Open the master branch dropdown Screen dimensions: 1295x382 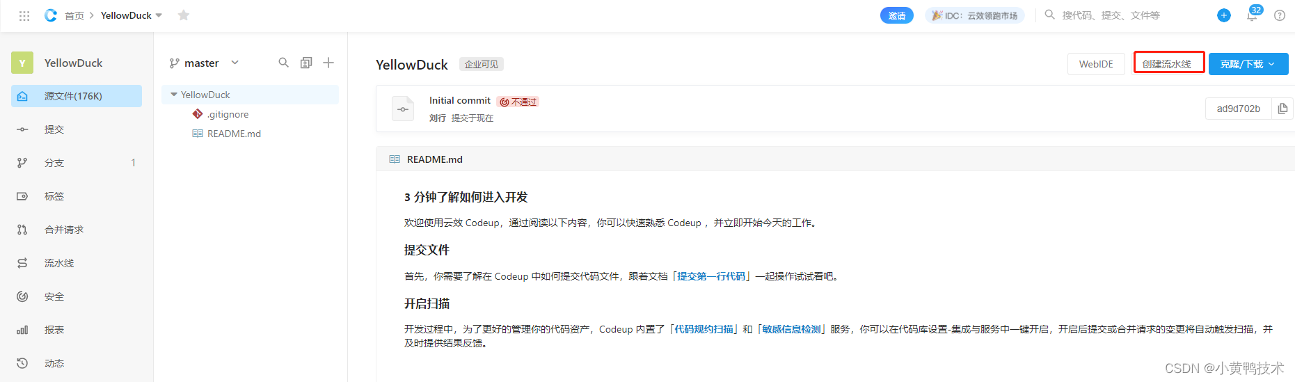coord(204,63)
